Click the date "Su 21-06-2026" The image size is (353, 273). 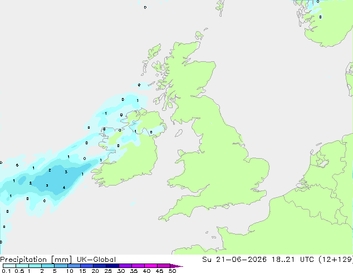(x=234, y=260)
